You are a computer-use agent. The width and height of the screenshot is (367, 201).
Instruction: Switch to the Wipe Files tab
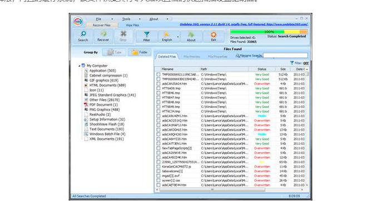[132, 25]
